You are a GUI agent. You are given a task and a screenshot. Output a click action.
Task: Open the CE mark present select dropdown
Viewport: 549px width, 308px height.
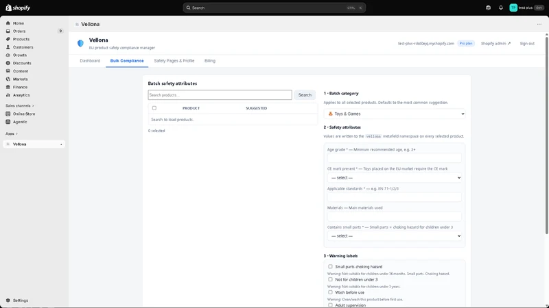point(395,178)
